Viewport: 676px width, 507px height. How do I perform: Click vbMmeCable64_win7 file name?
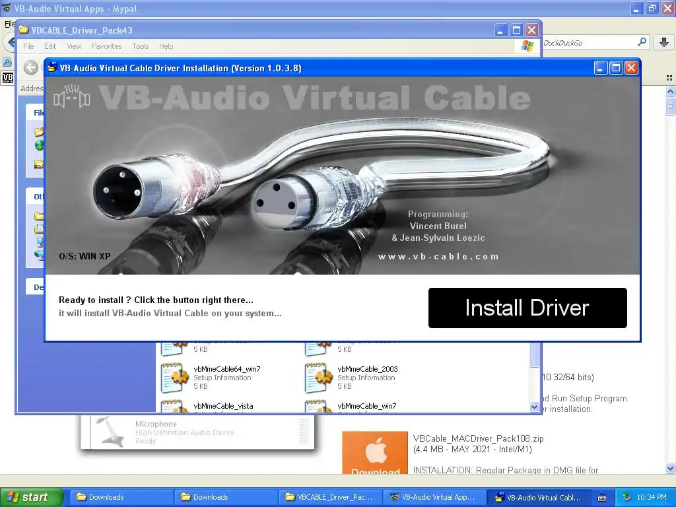[x=227, y=369]
